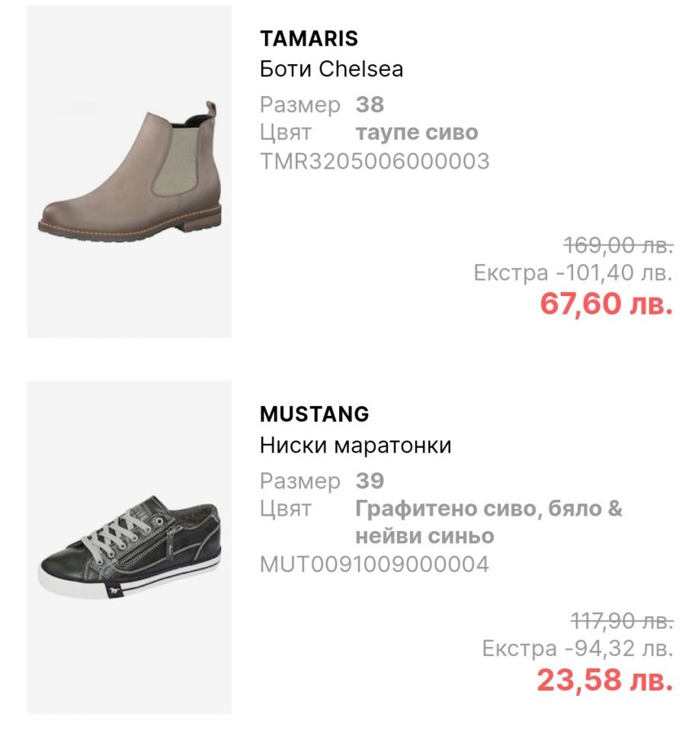Screen dimensions: 698x737
Task: Click the red final price 23,58 лв.
Action: point(604,680)
